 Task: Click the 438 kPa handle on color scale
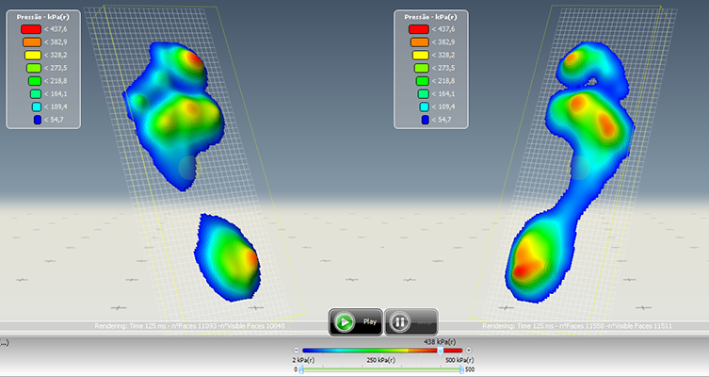click(x=440, y=350)
